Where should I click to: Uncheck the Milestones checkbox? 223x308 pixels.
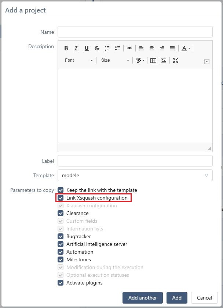click(61, 259)
